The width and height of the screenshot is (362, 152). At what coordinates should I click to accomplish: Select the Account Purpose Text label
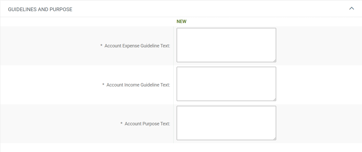[x=147, y=124]
